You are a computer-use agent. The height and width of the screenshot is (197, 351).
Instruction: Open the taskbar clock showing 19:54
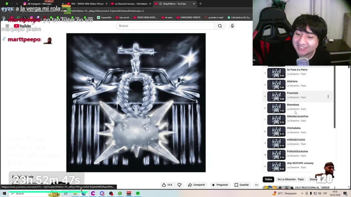tap(335, 193)
